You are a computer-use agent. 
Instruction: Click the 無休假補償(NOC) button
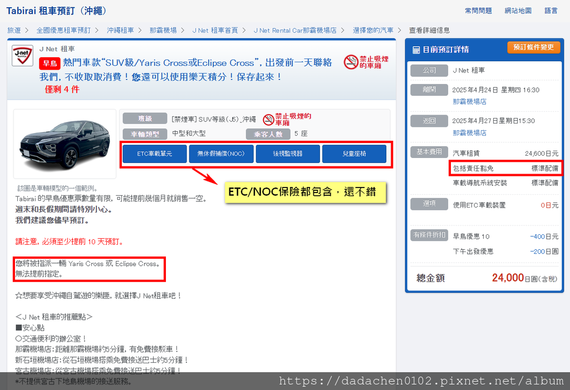[x=221, y=154]
